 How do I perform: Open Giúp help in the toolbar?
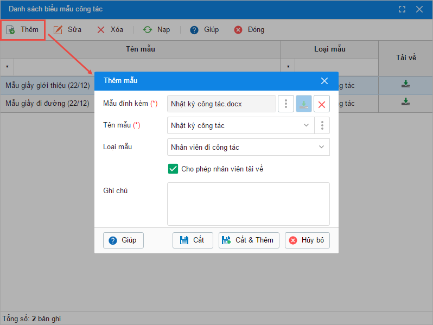(x=205, y=30)
